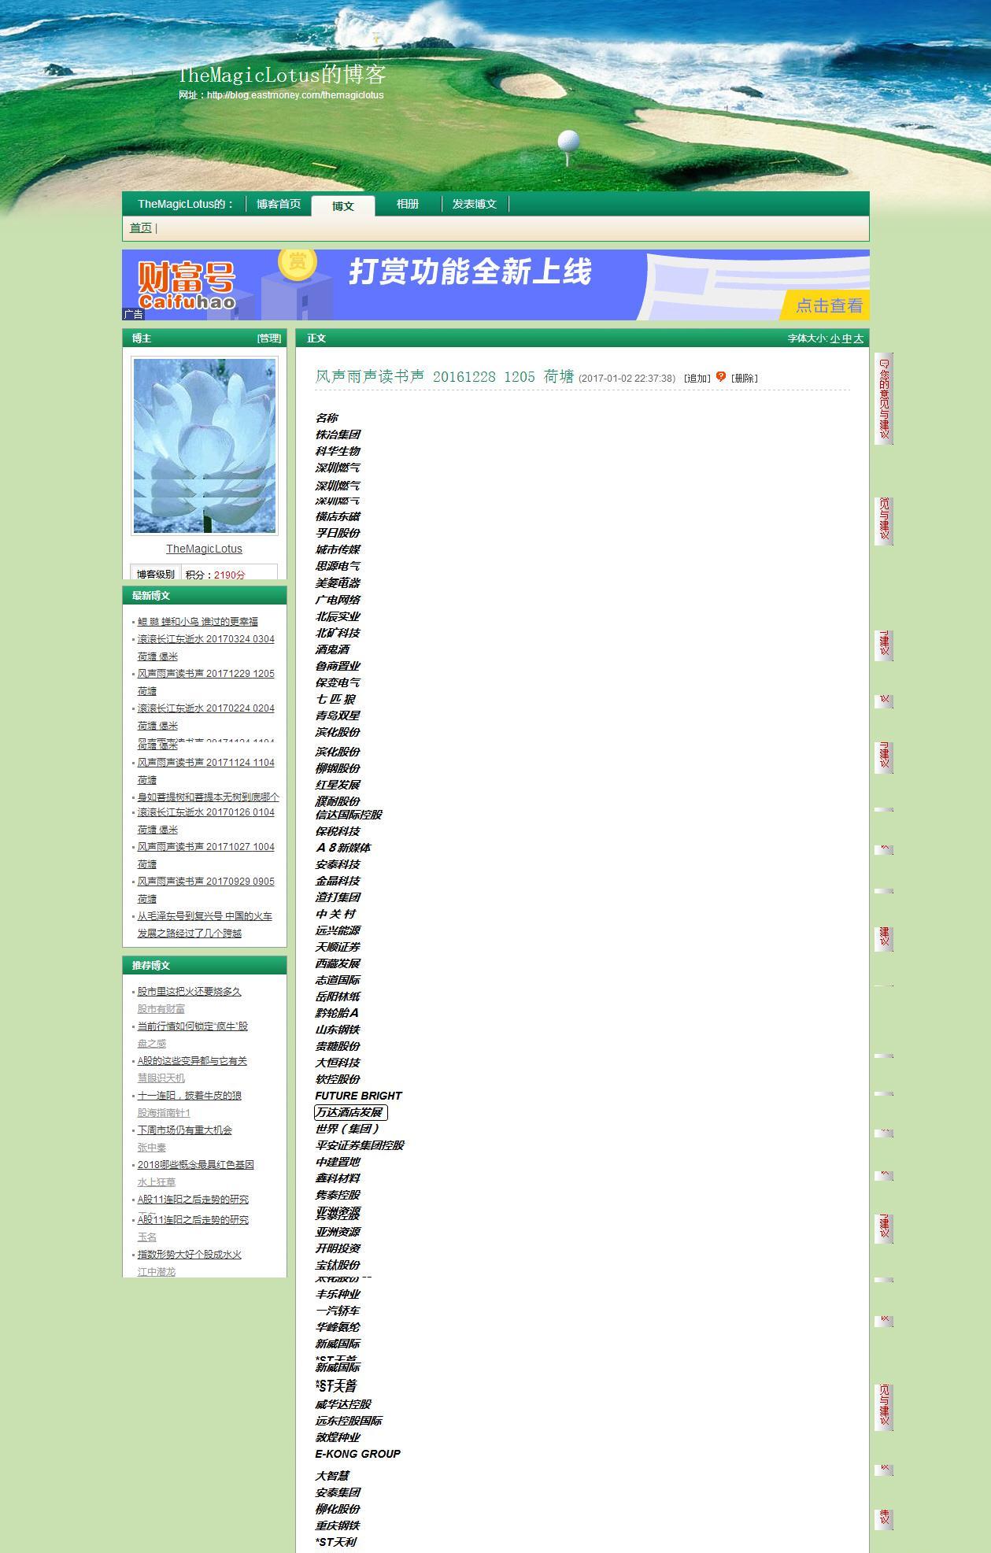The image size is (991, 1553).
Task: Set font size to 大
Action: [x=859, y=338]
